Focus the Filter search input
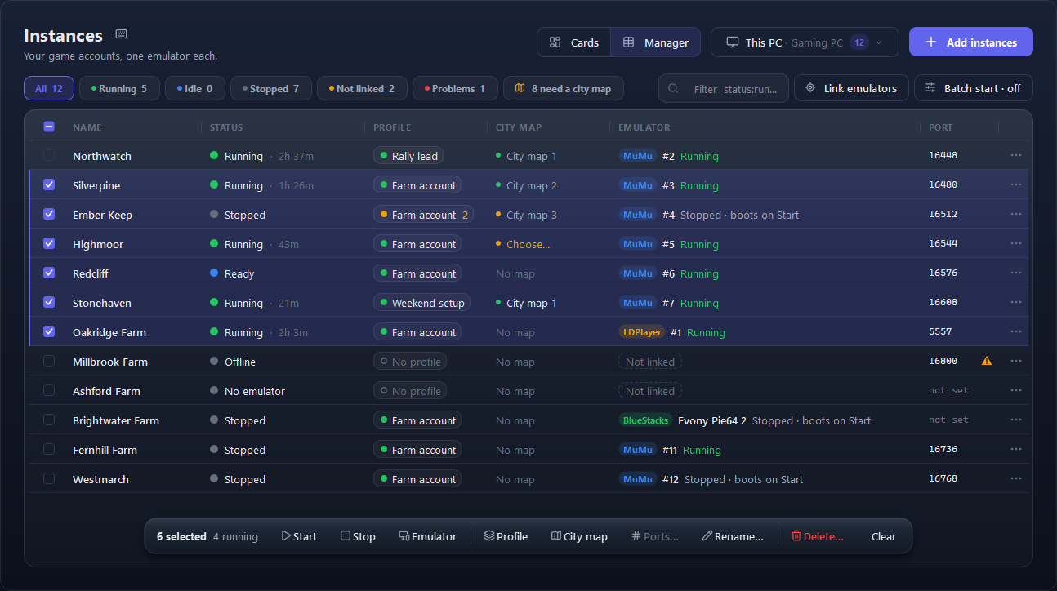The width and height of the screenshot is (1057, 591). coord(724,88)
